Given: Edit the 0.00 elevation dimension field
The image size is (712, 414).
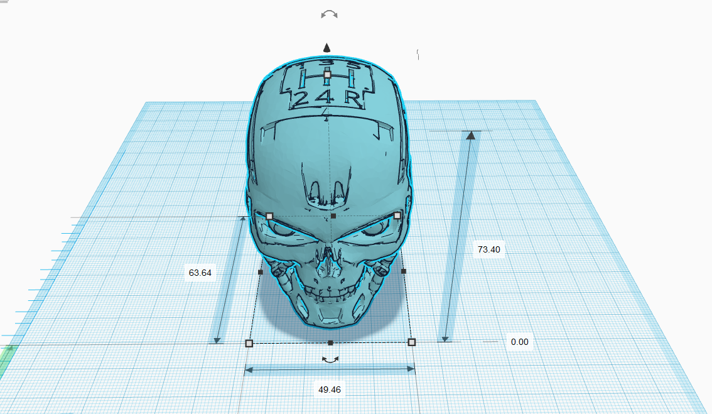Looking at the screenshot, I should tap(519, 342).
